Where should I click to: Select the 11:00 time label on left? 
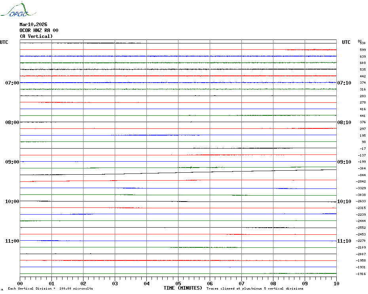click(x=12, y=241)
